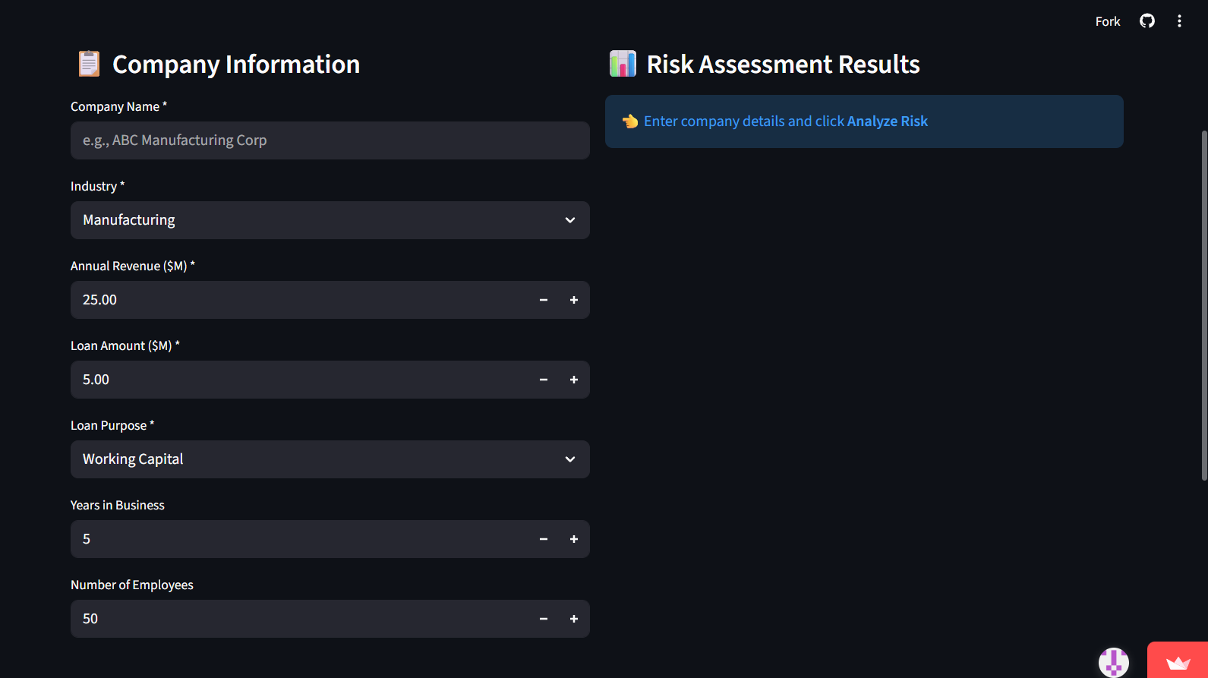Click the Company Name text field
This screenshot has height=678, width=1208.
[x=330, y=140]
